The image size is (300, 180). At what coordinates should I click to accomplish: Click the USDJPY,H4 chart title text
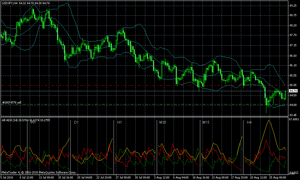(10, 3)
